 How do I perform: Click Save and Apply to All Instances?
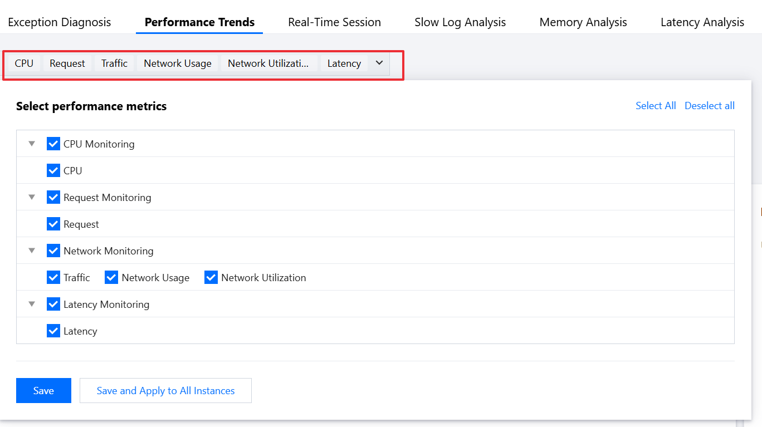(165, 390)
